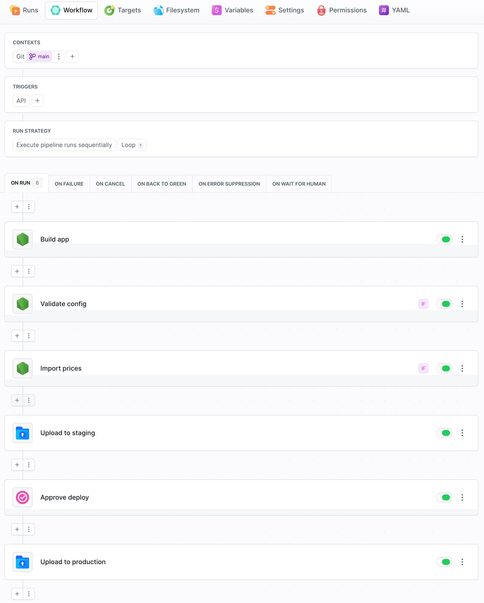Click the Build app Node.js icon

point(23,239)
